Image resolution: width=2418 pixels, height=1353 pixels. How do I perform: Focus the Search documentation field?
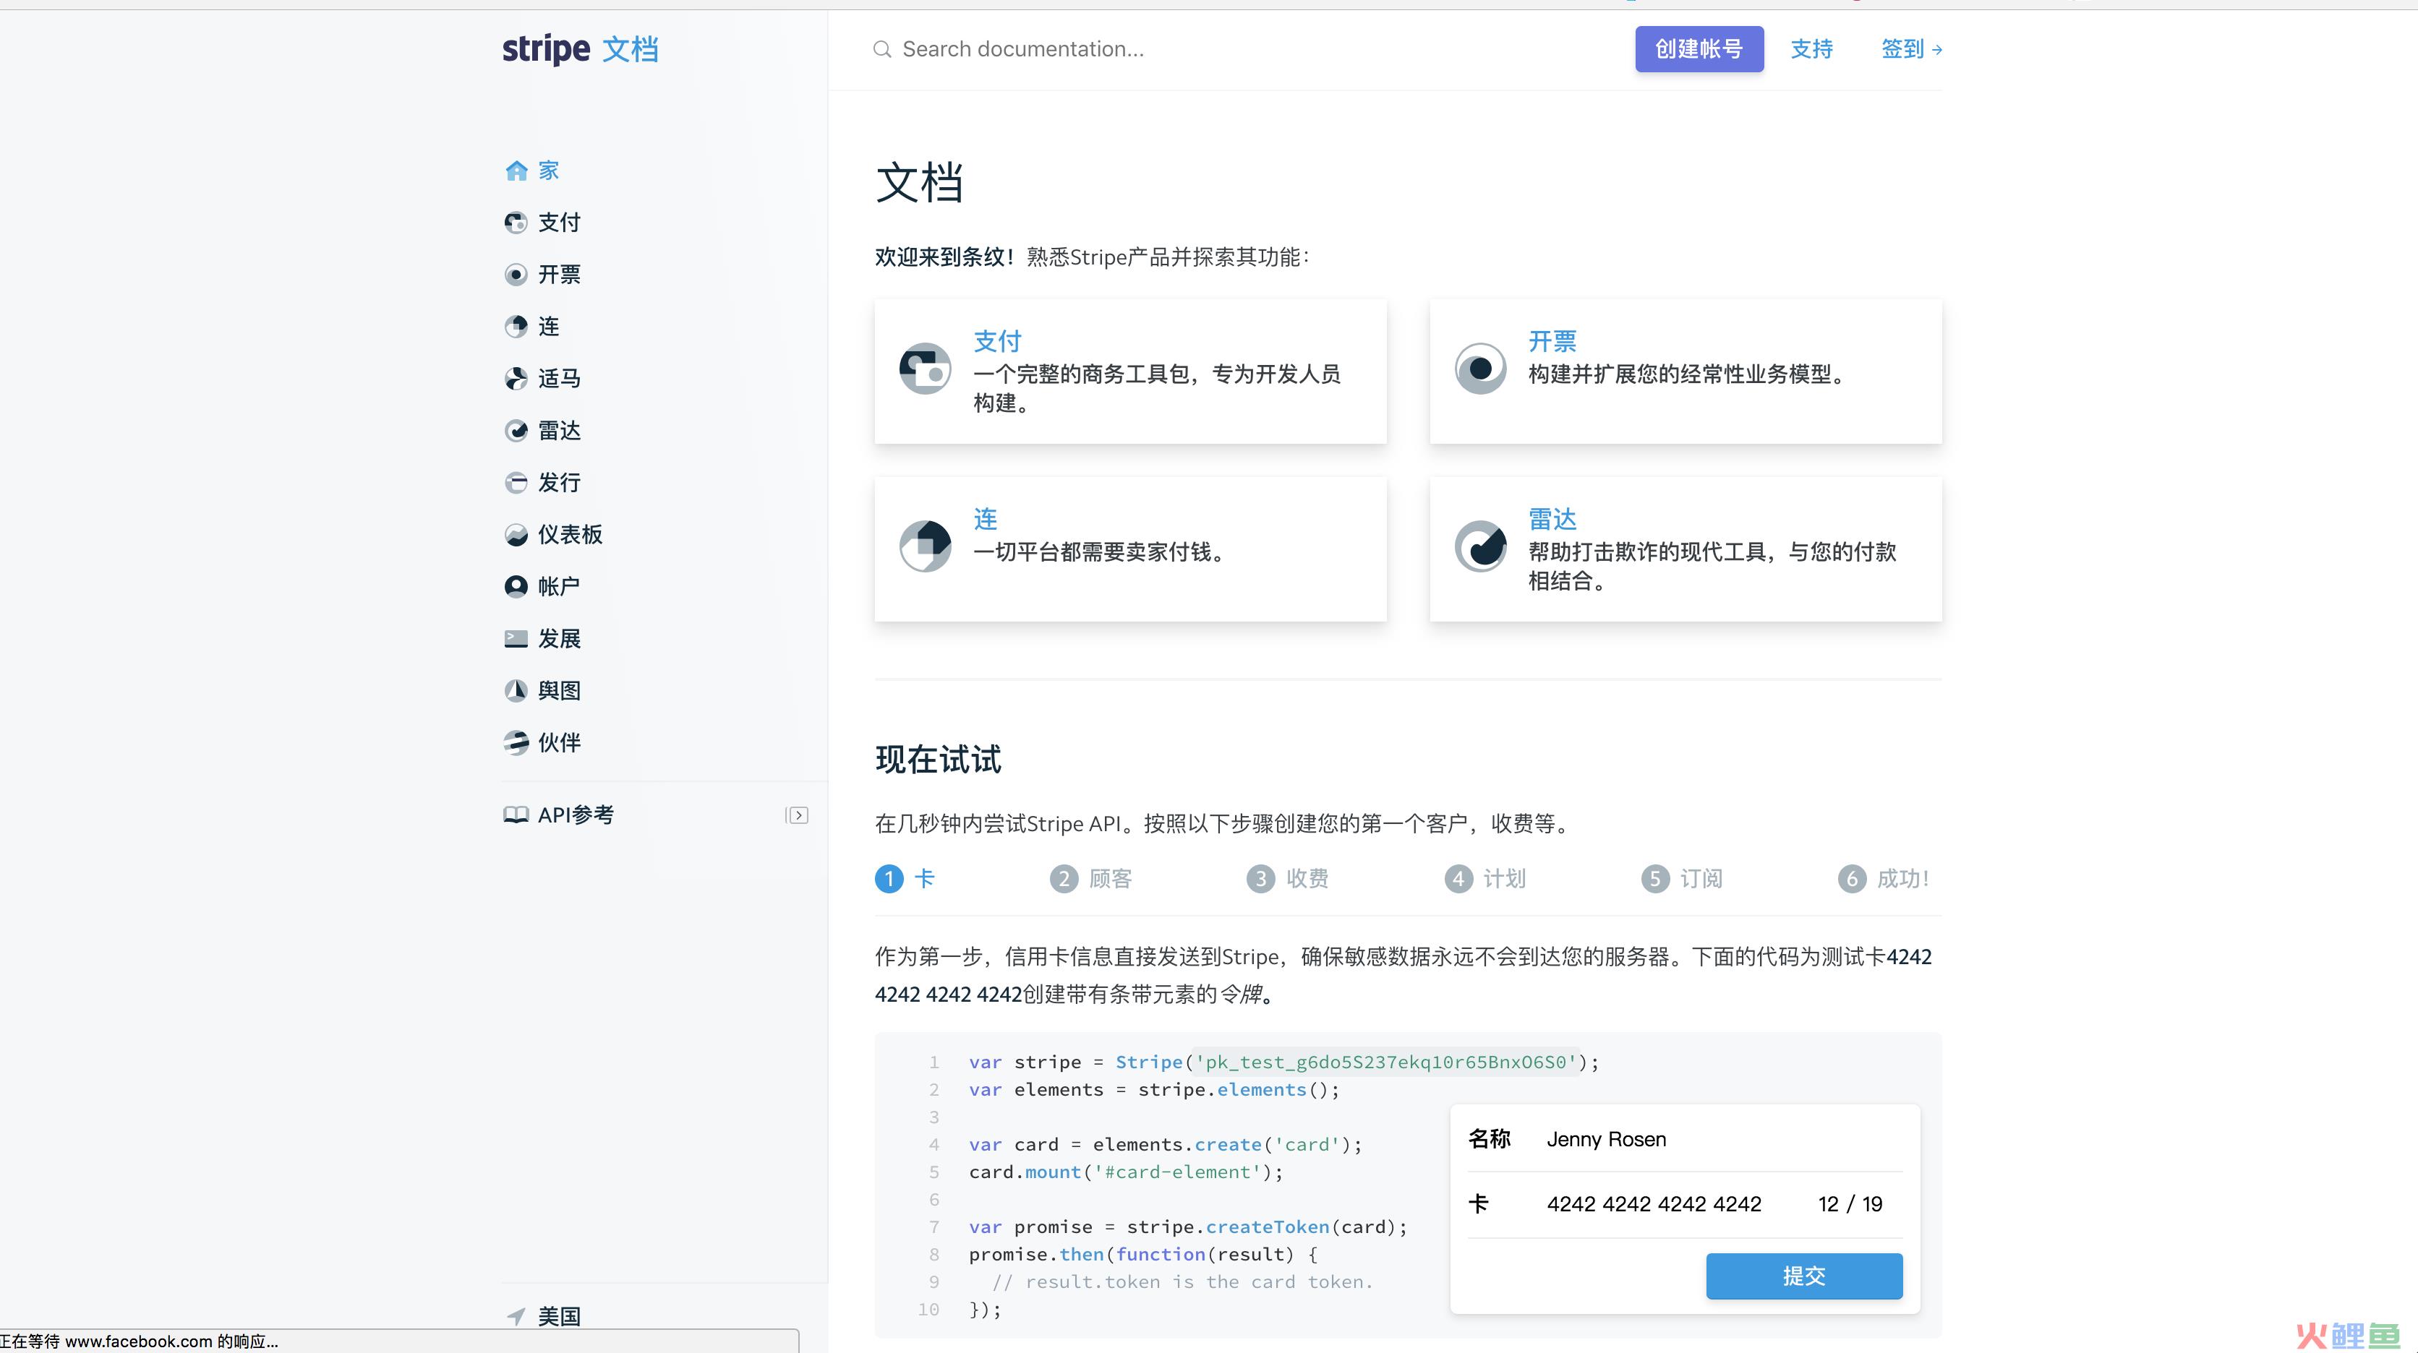tap(1023, 49)
